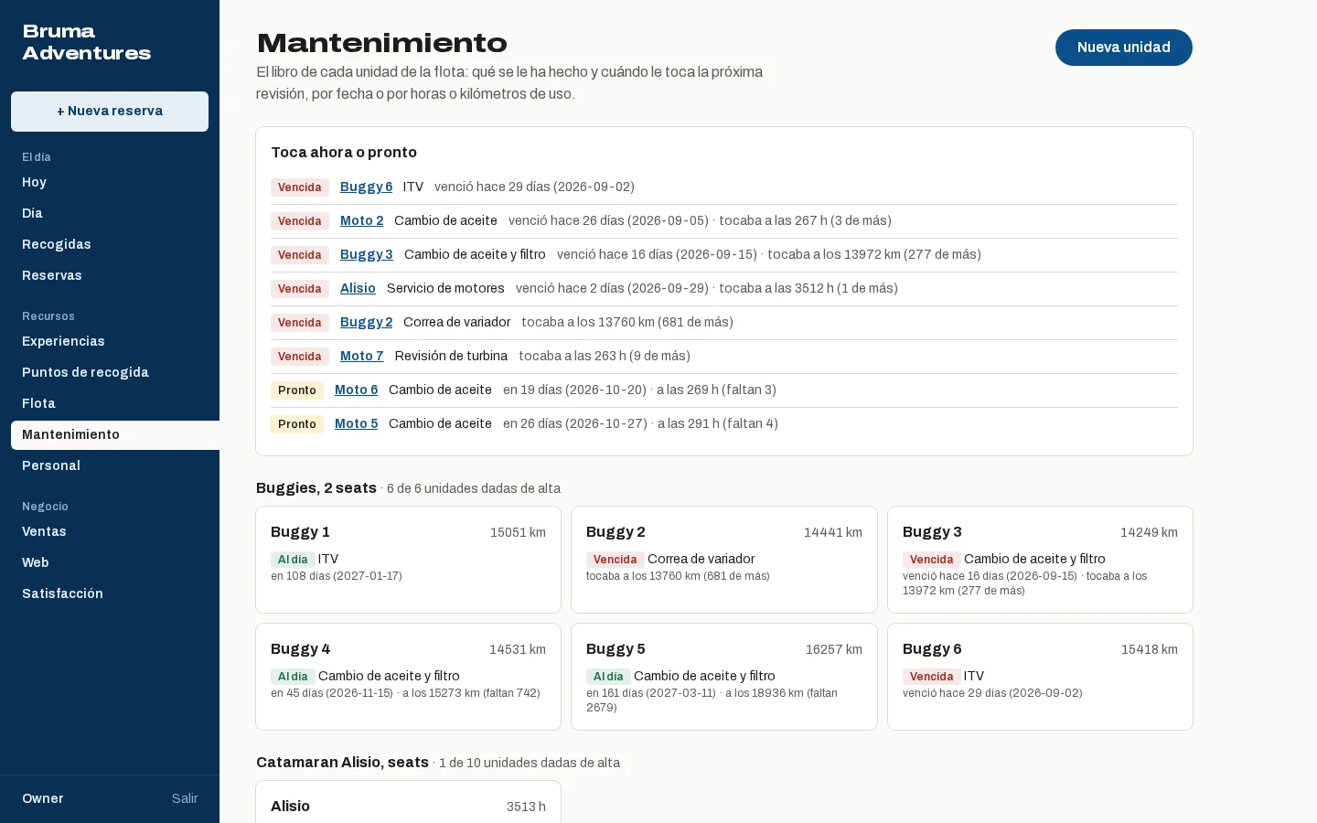Click the Vencida badge next to Moto 2
This screenshot has width=1317, height=823.
tap(299, 221)
